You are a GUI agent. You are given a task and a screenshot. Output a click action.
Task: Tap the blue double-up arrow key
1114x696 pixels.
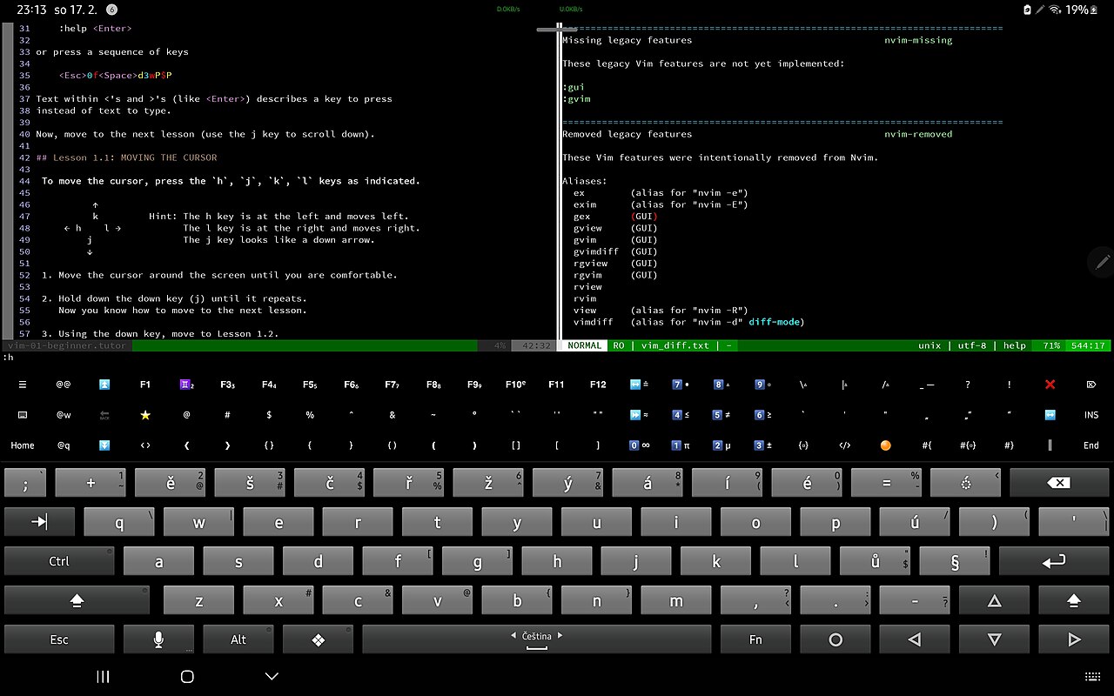click(104, 385)
